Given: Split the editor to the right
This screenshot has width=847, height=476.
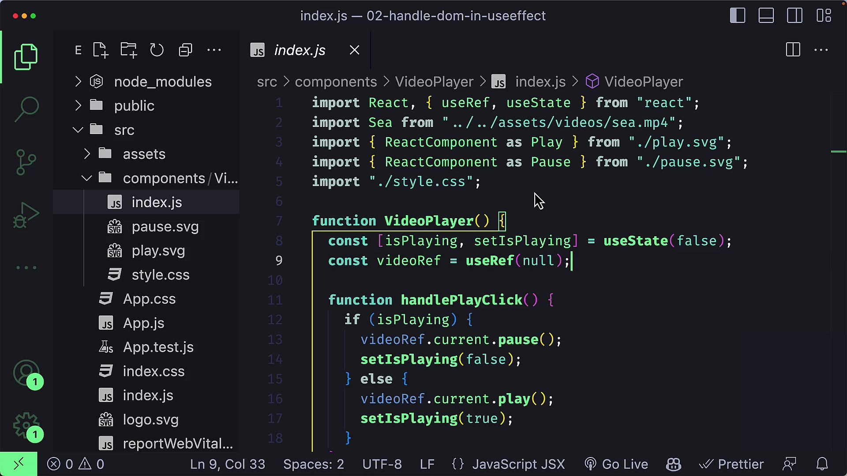Looking at the screenshot, I should pyautogui.click(x=793, y=50).
